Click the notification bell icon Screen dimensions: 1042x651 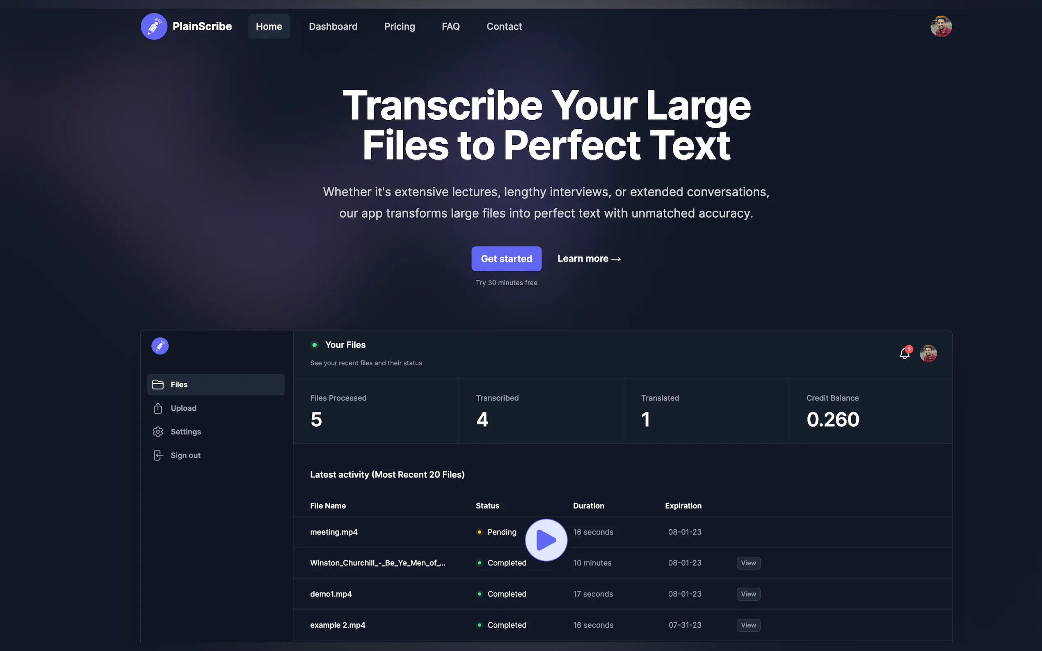904,354
